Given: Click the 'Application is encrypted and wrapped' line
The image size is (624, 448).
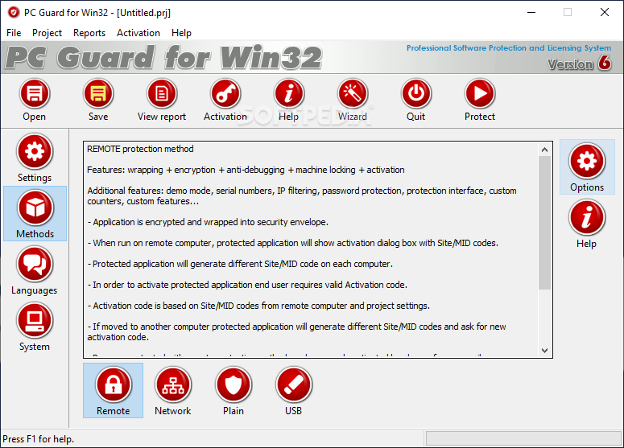Looking at the screenshot, I should point(208,222).
